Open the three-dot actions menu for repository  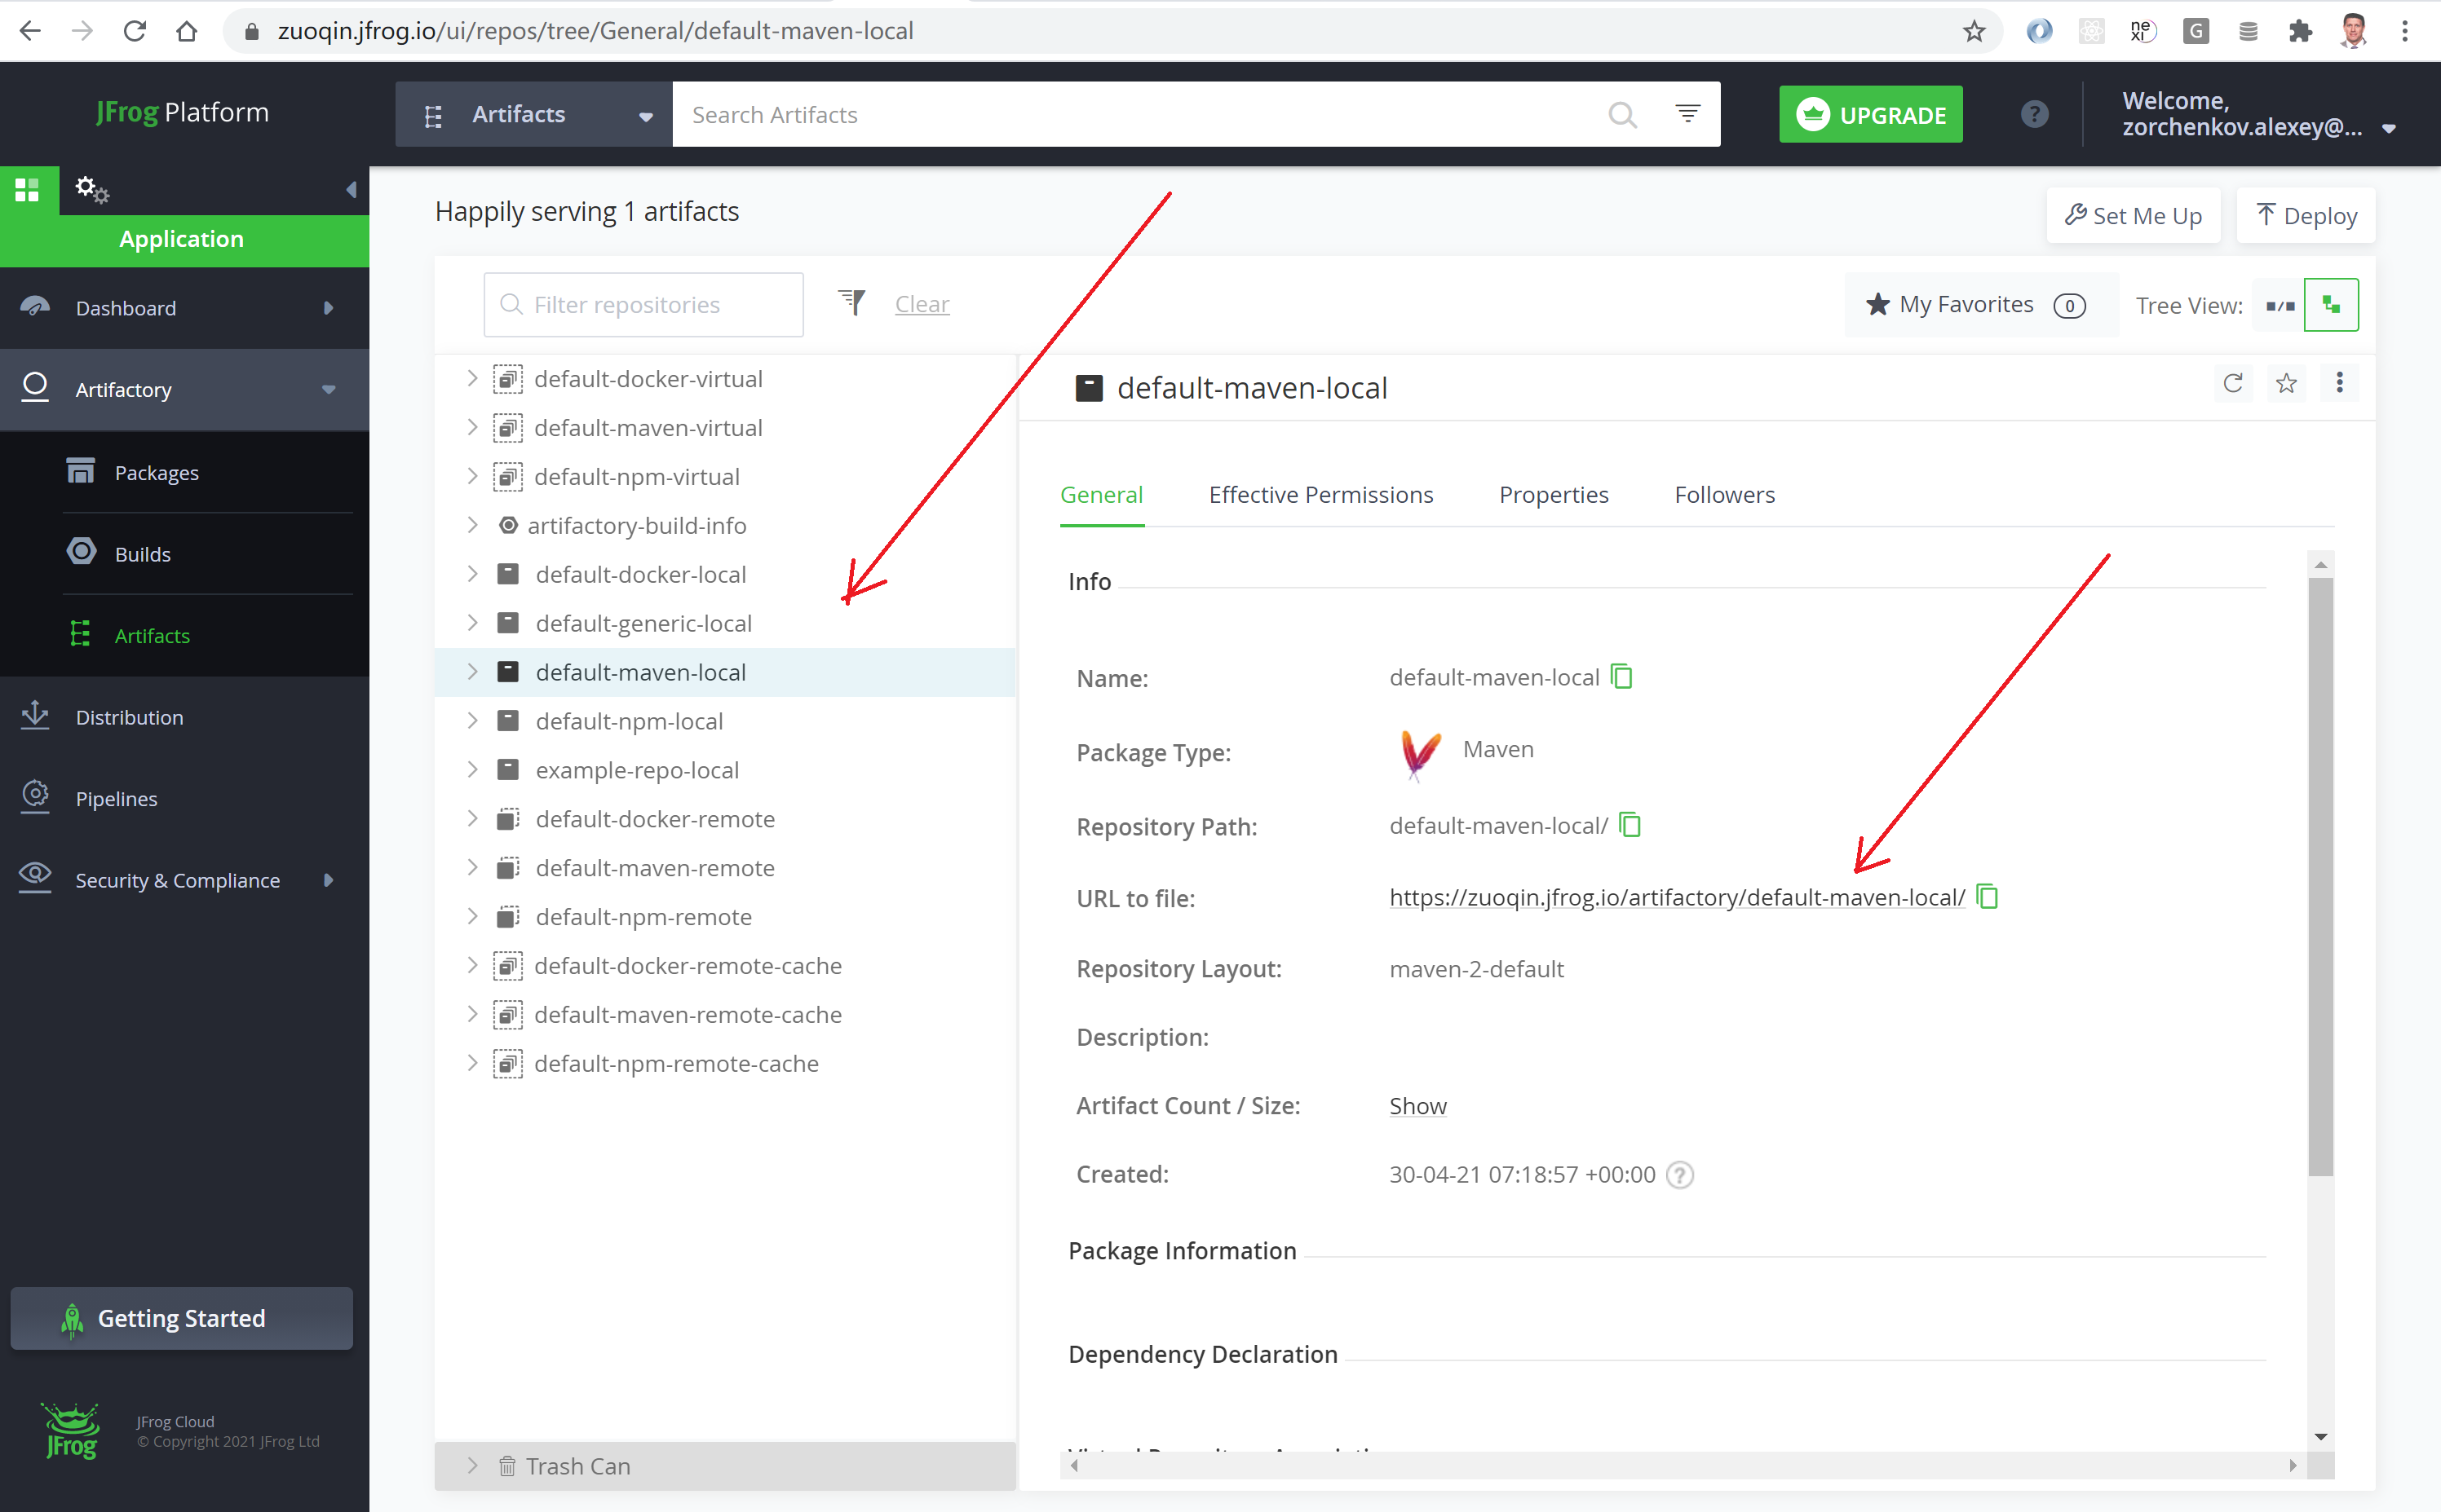click(x=2339, y=384)
